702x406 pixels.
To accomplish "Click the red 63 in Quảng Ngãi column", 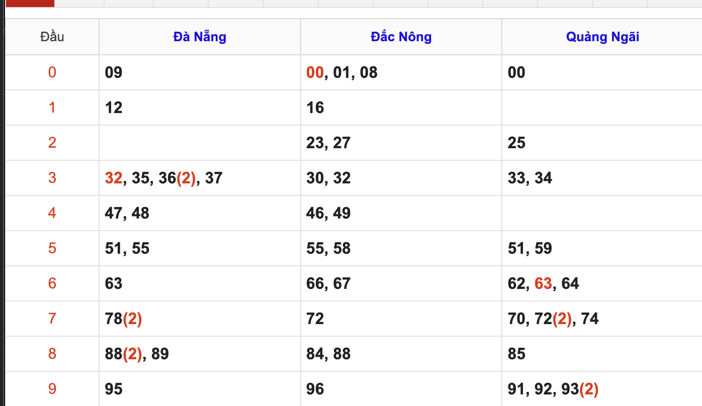I will point(543,283).
